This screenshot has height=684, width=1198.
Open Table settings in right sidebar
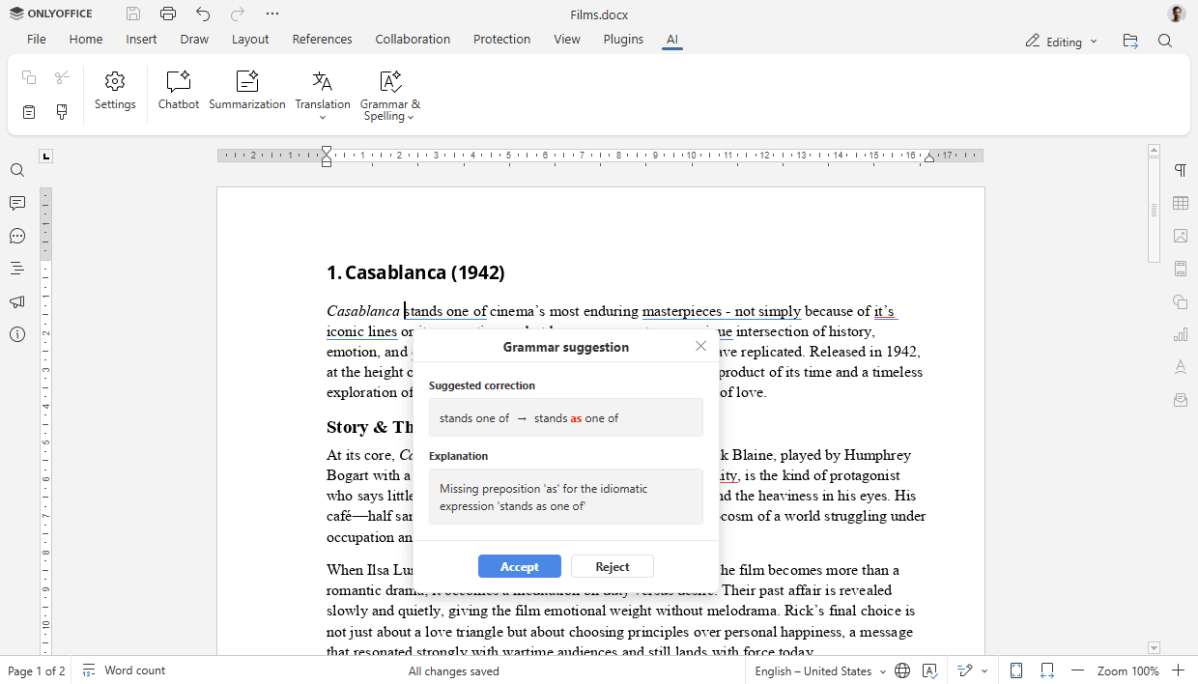[x=1180, y=203]
